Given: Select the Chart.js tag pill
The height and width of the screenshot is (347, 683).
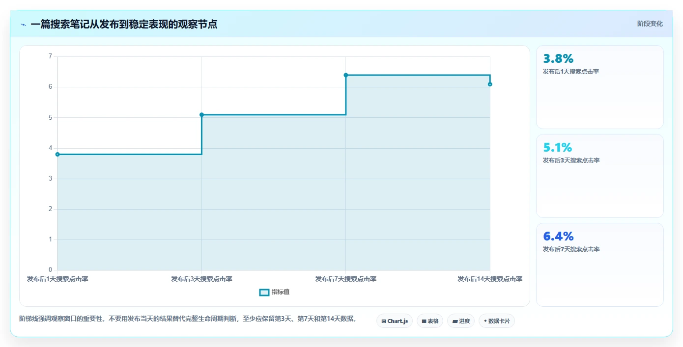Looking at the screenshot, I should click(395, 321).
